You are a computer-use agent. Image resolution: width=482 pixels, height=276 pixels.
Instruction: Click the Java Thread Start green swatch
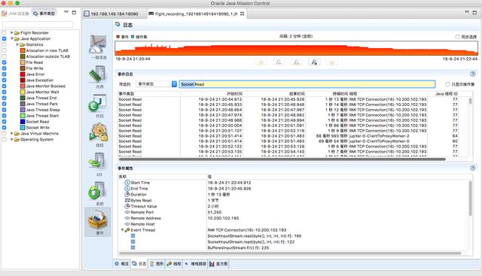pyautogui.click(x=23, y=116)
